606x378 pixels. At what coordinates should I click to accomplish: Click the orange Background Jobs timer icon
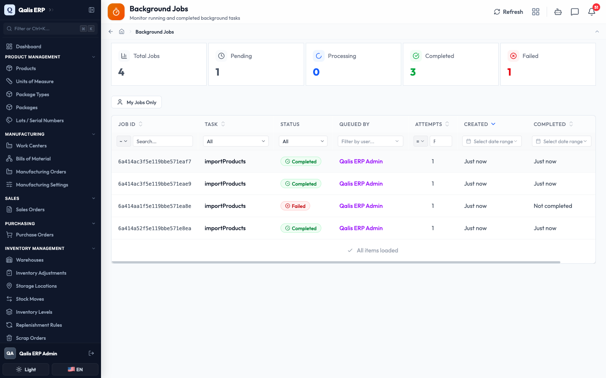116,12
